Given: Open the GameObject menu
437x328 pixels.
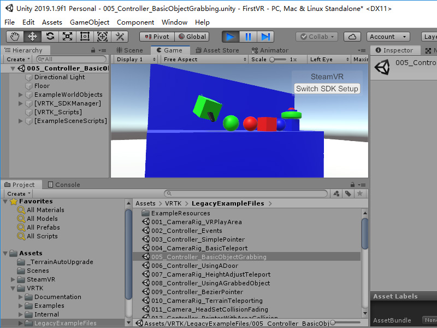Looking at the screenshot, I should tap(90, 22).
